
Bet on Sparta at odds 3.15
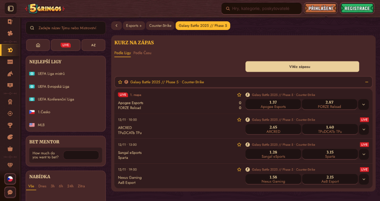pos(330,154)
